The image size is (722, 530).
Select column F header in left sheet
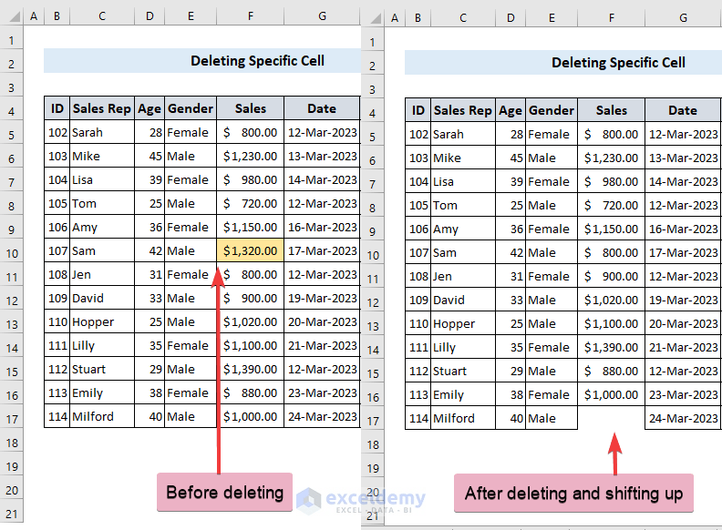click(250, 16)
